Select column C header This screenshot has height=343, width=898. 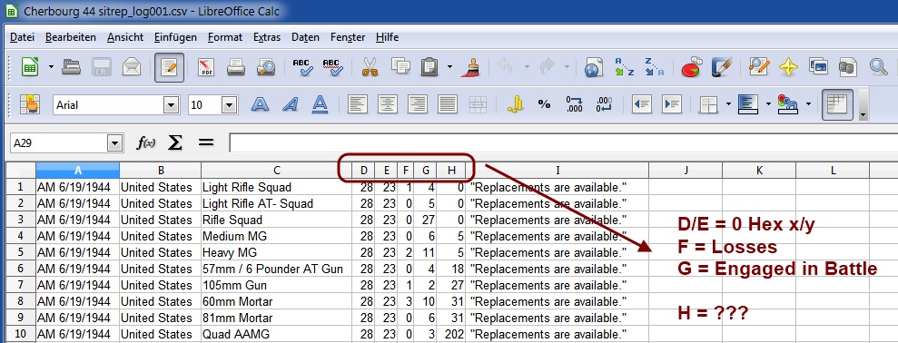[277, 170]
